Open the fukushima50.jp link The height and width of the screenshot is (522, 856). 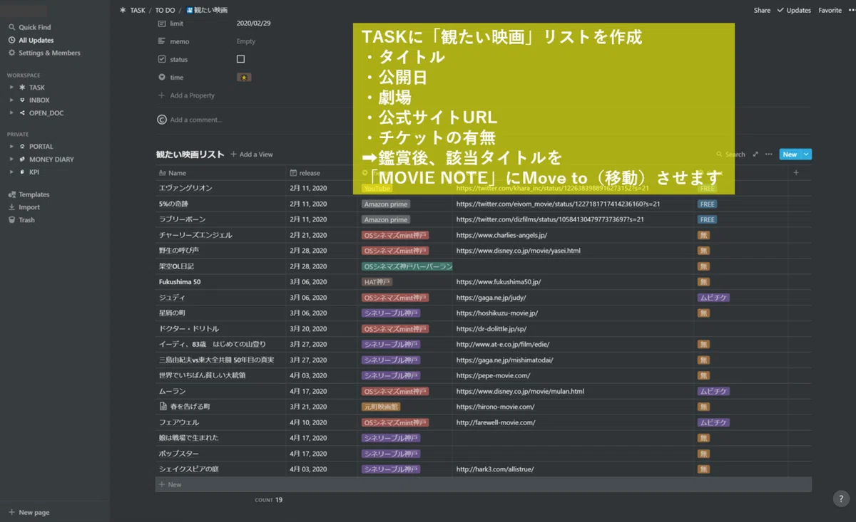coord(499,282)
